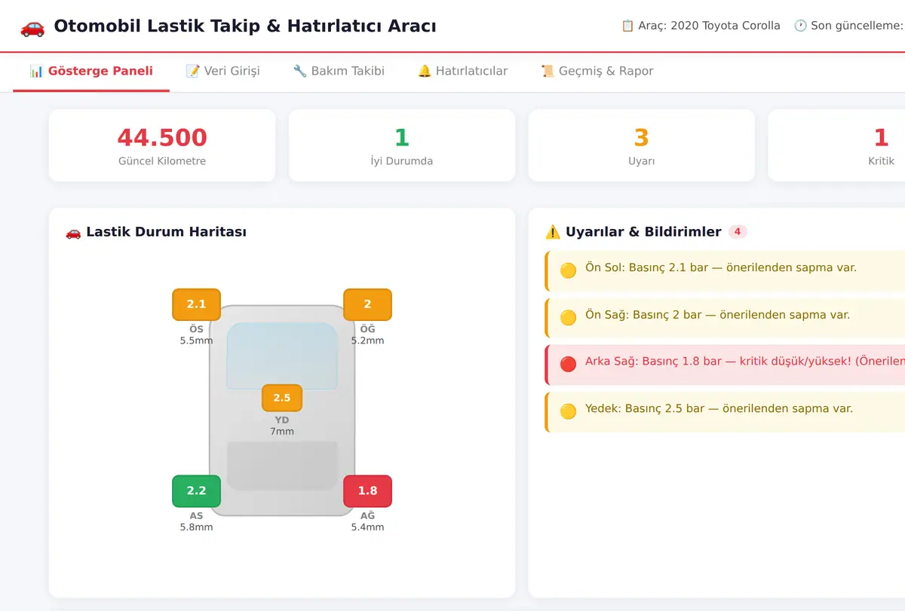Open the Gösterge Paneli tab
The width and height of the screenshot is (905, 611).
pyautogui.click(x=91, y=72)
